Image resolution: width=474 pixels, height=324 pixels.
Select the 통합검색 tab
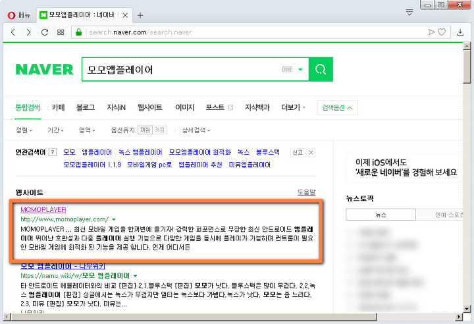[28, 107]
